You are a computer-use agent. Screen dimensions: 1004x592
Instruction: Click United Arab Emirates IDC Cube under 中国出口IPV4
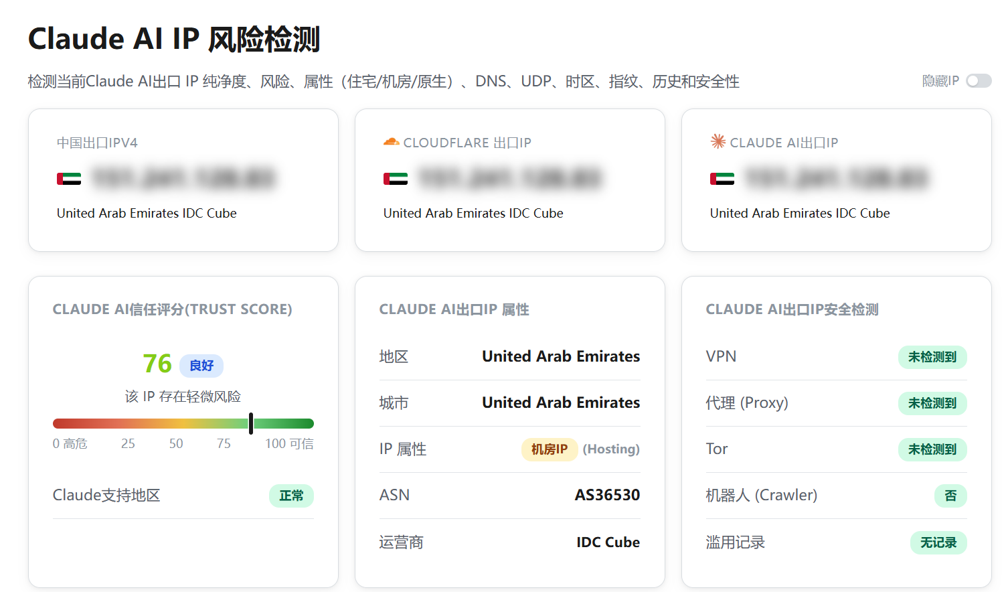[147, 213]
